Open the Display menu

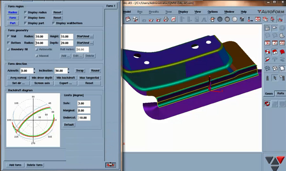(x=183, y=12)
